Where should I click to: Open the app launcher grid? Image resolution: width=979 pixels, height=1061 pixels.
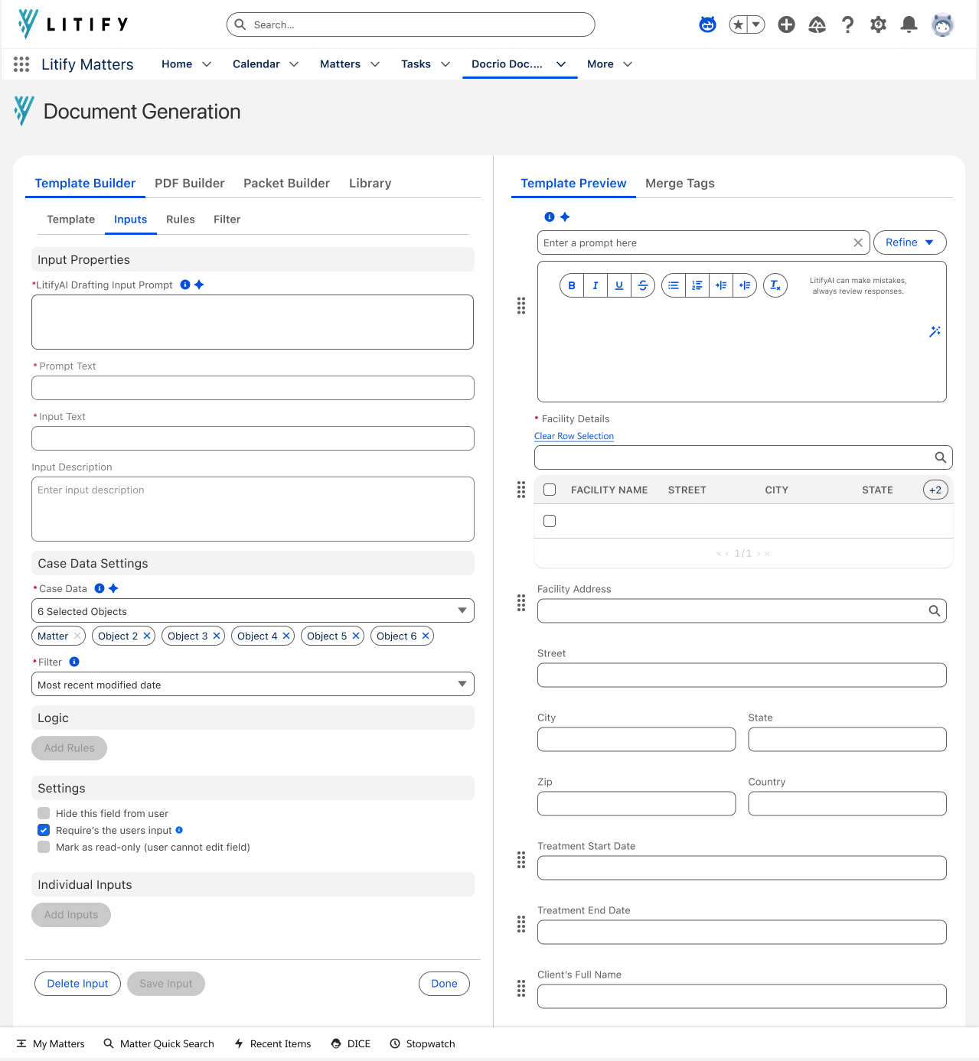(21, 64)
